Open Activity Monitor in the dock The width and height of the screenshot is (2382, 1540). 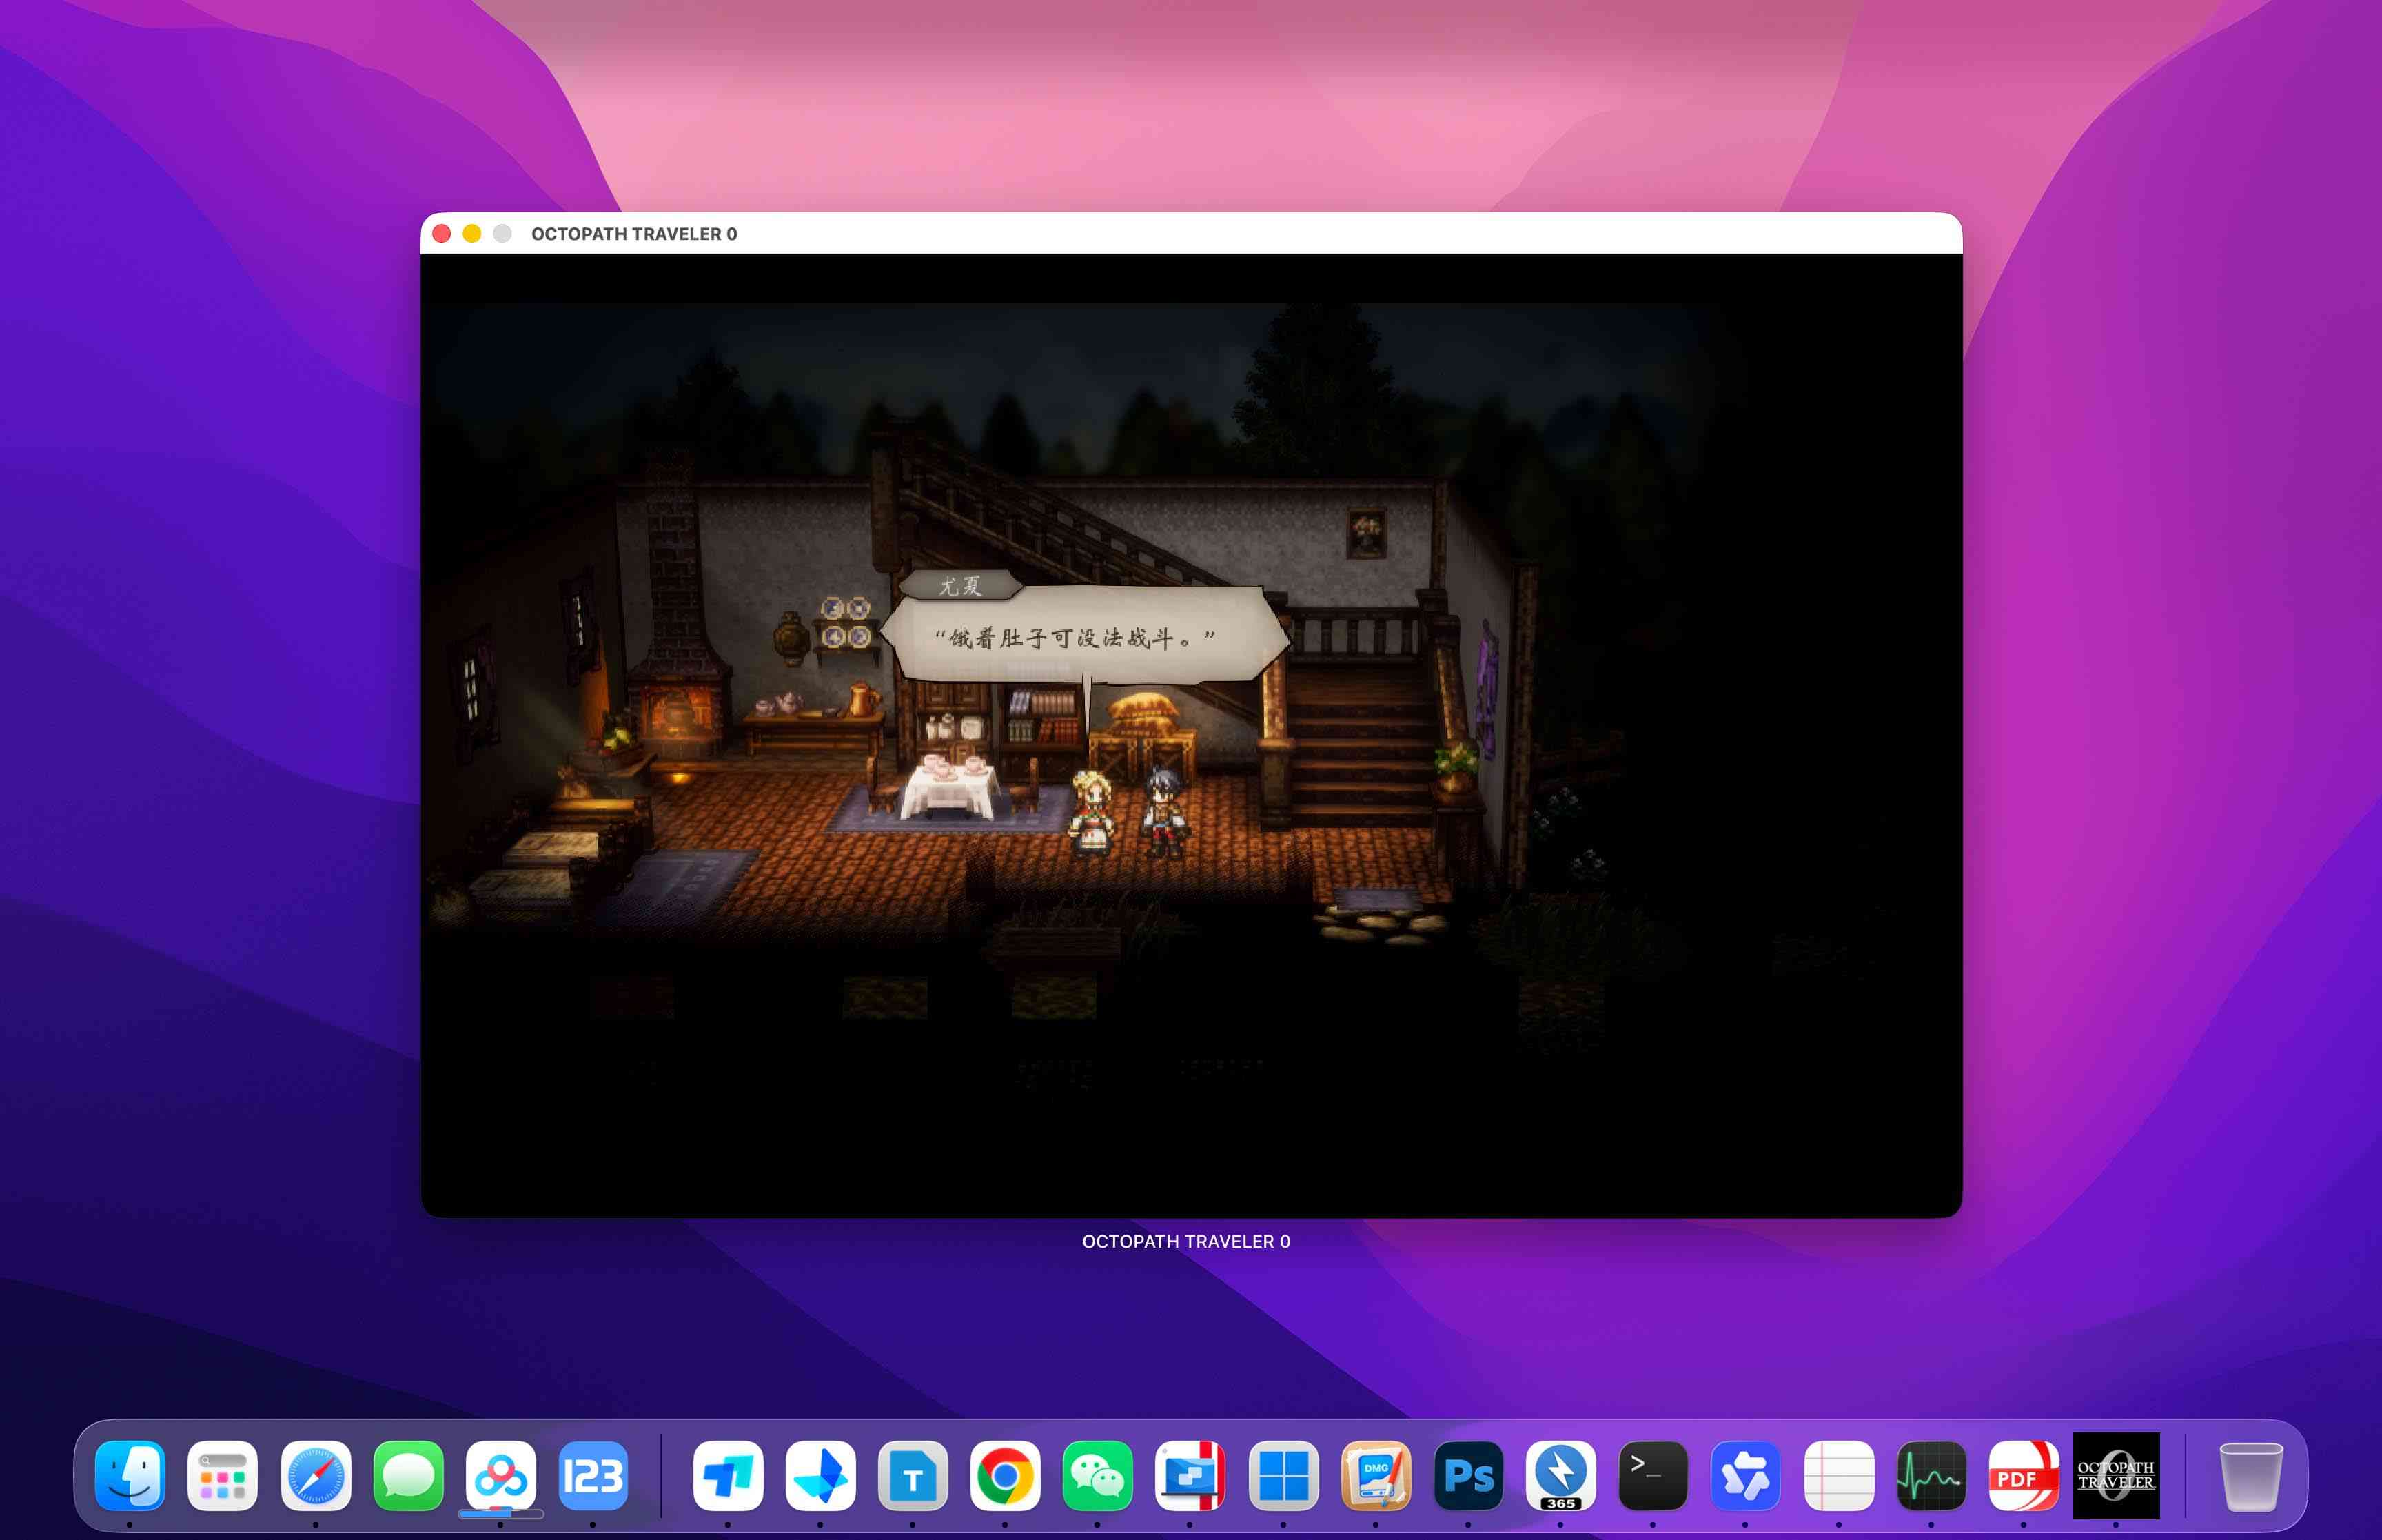(x=1931, y=1476)
